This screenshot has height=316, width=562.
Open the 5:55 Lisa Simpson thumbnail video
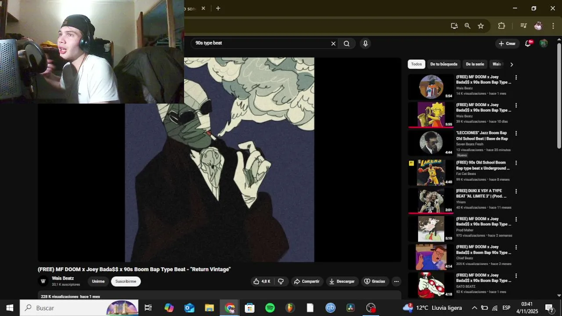pos(431,115)
